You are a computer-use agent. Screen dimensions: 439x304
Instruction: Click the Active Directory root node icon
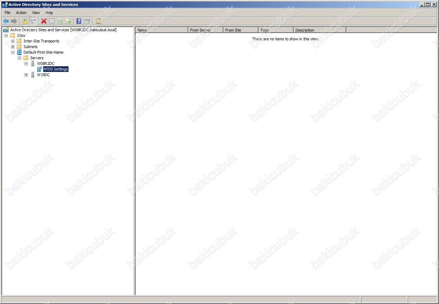[6, 30]
